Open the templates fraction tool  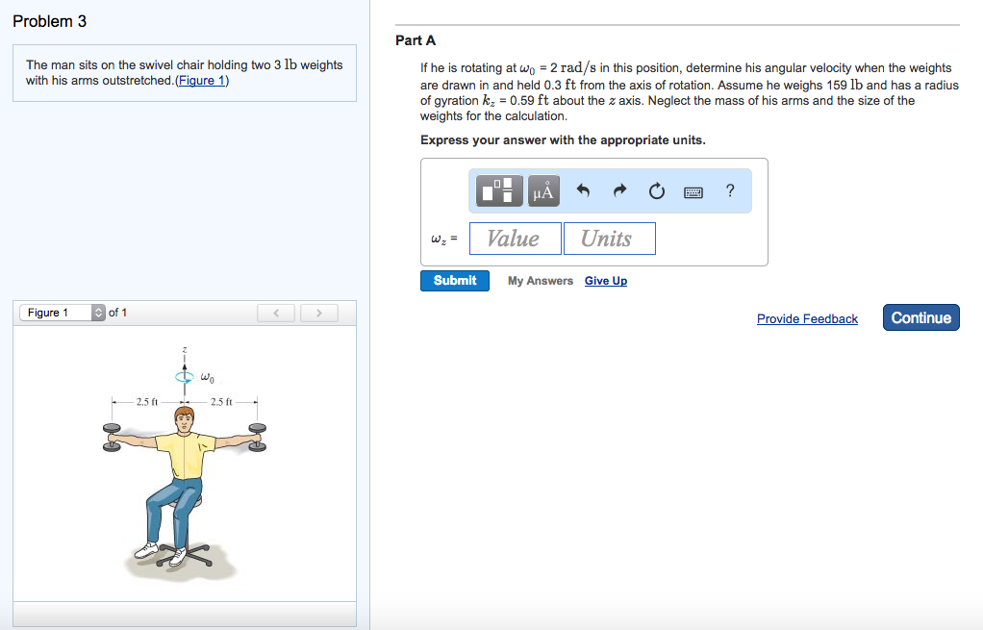click(x=499, y=190)
